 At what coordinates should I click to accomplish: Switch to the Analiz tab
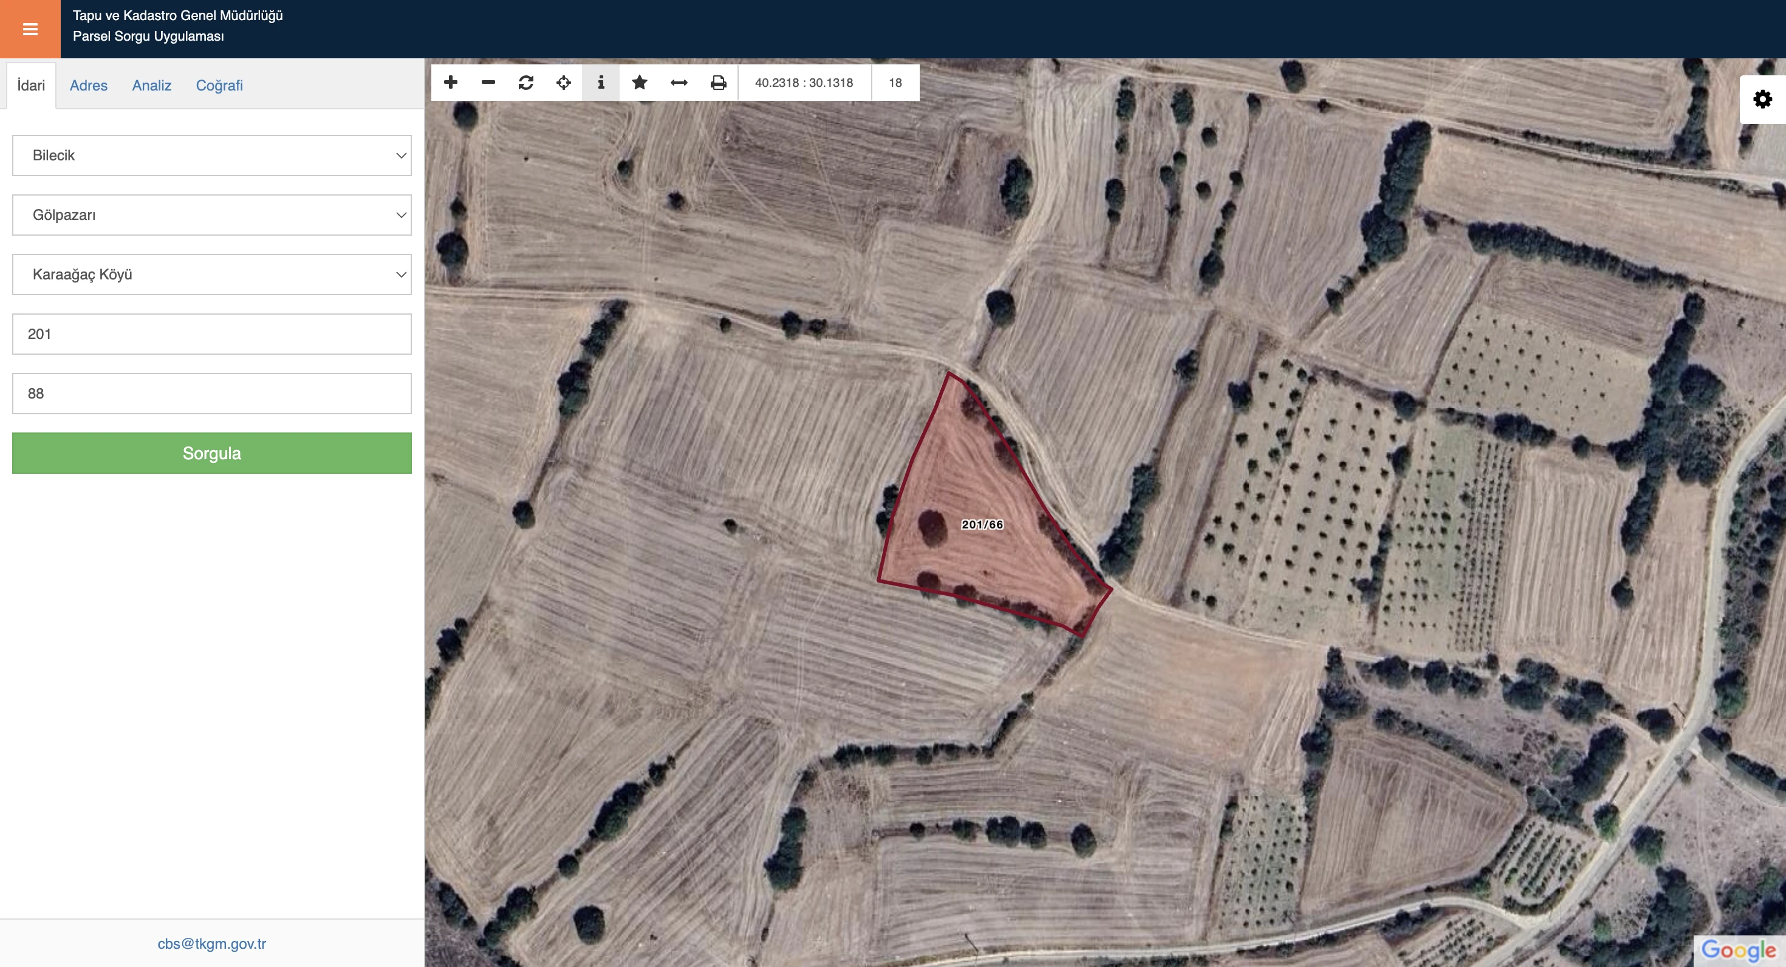[152, 85]
